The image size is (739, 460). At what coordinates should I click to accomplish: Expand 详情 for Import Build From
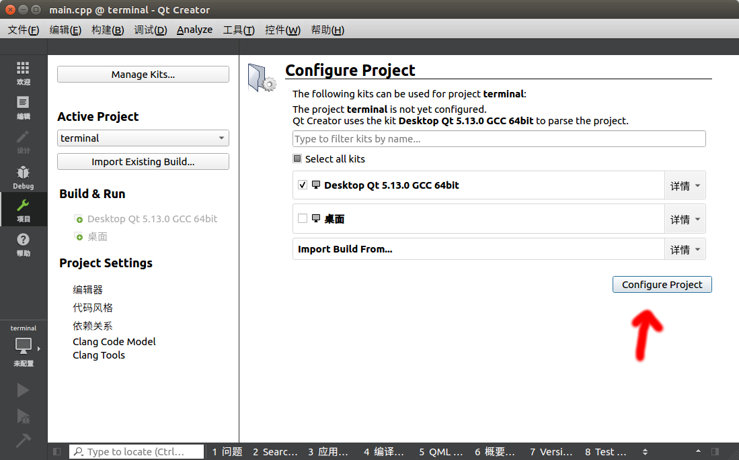pyautogui.click(x=685, y=249)
